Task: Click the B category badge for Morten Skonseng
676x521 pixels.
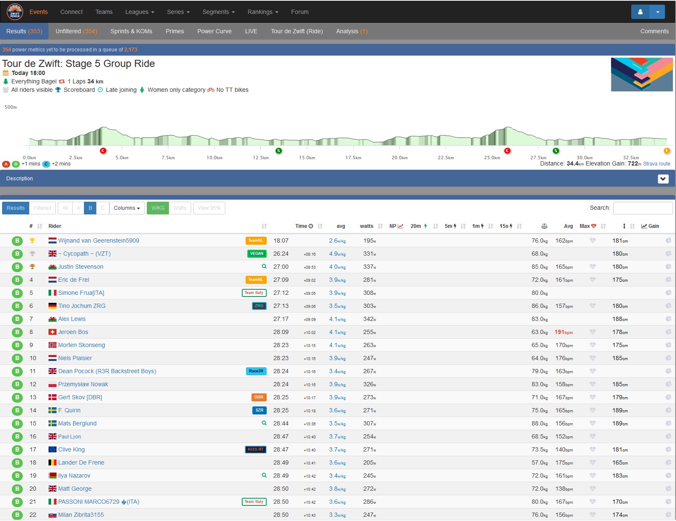Action: tap(17, 345)
